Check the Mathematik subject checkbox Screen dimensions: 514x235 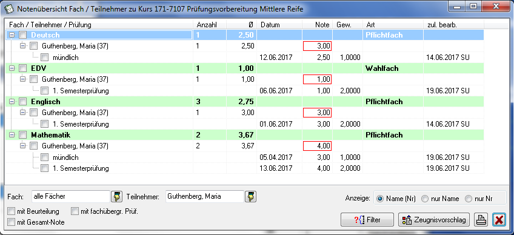22,134
